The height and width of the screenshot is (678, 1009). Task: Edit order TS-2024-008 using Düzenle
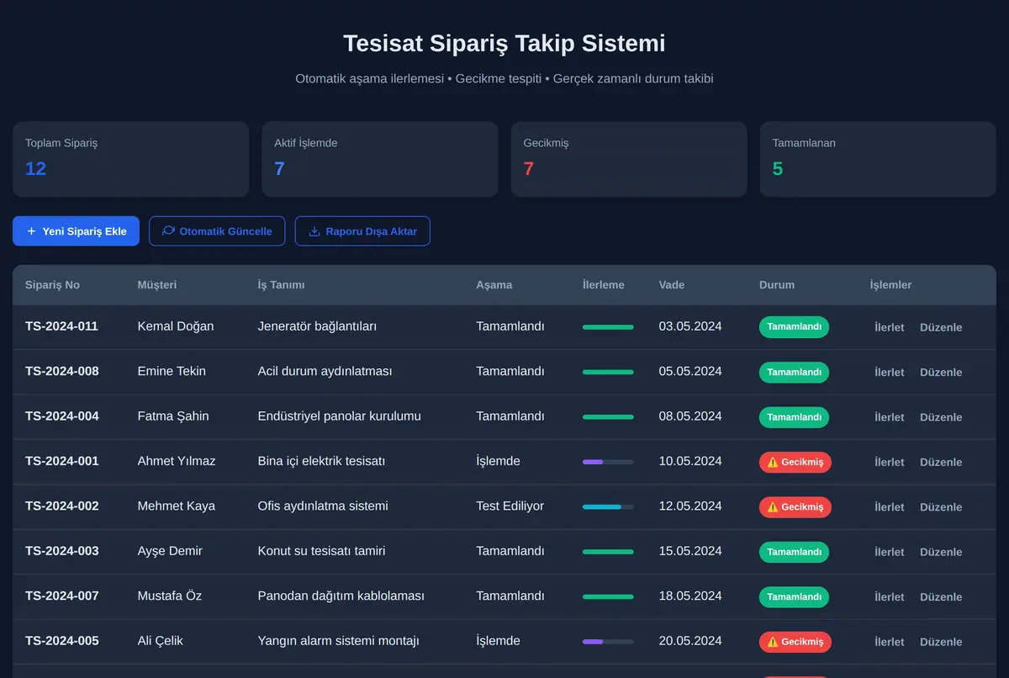point(941,372)
